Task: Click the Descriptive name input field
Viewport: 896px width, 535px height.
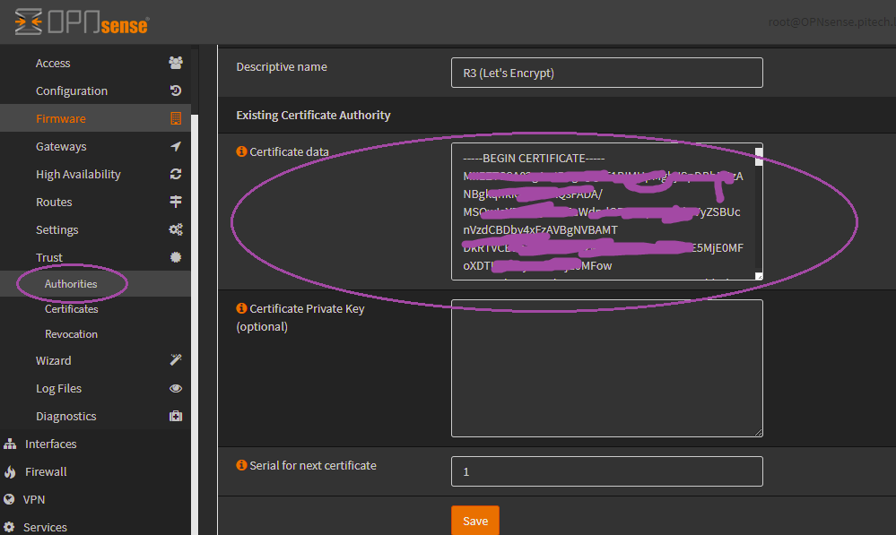Action: [x=606, y=73]
